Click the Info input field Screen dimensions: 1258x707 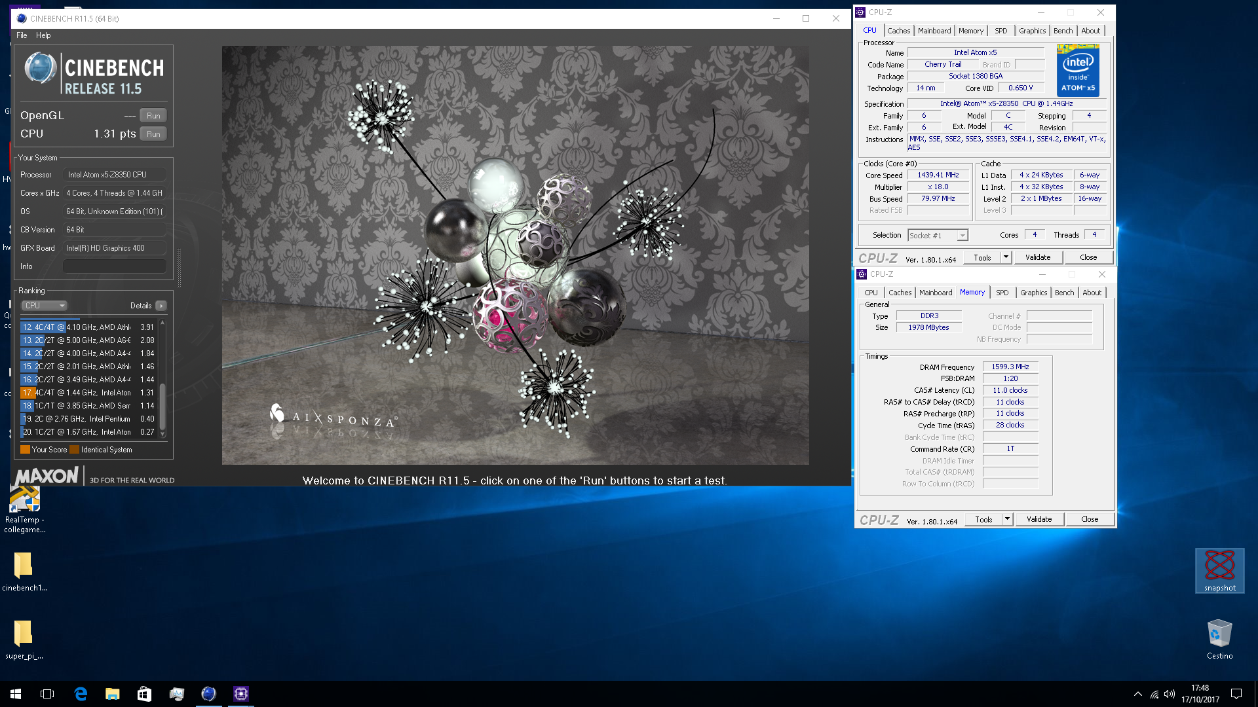coord(115,266)
